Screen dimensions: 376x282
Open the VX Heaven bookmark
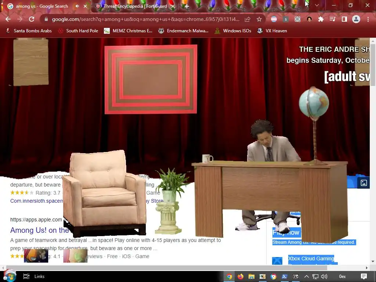point(272,31)
